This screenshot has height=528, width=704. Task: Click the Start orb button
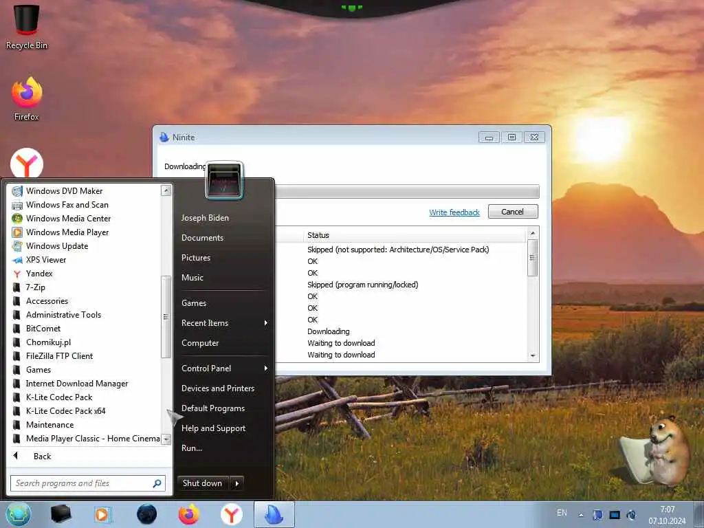coord(19,514)
